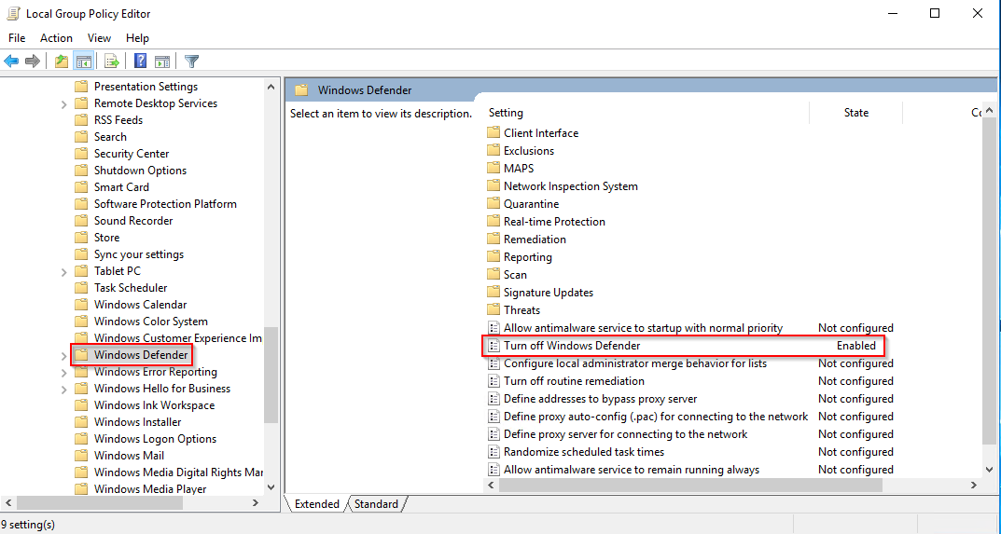This screenshot has height=534, width=1001.
Task: Click the Exclusions folder icon
Action: [x=493, y=151]
